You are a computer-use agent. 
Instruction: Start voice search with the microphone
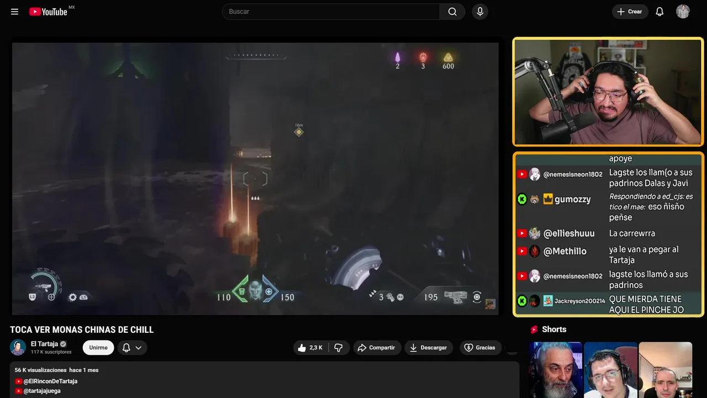(x=480, y=12)
